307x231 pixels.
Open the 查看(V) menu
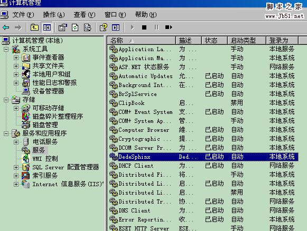[x=85, y=15]
